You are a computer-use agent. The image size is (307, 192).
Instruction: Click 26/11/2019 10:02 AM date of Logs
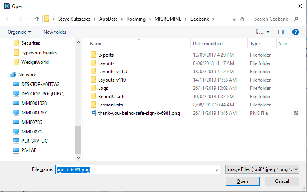[214, 88]
